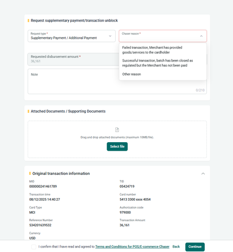Open Terms and Conditions for POS/E-commerce Chaser
The height and width of the screenshot is (252, 233).
[132, 246]
